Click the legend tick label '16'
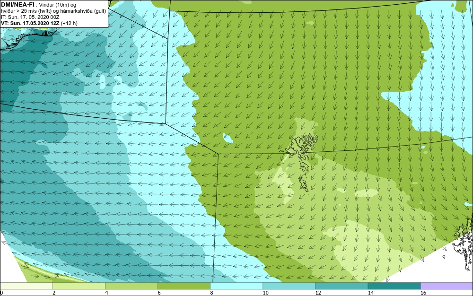 (x=423, y=293)
